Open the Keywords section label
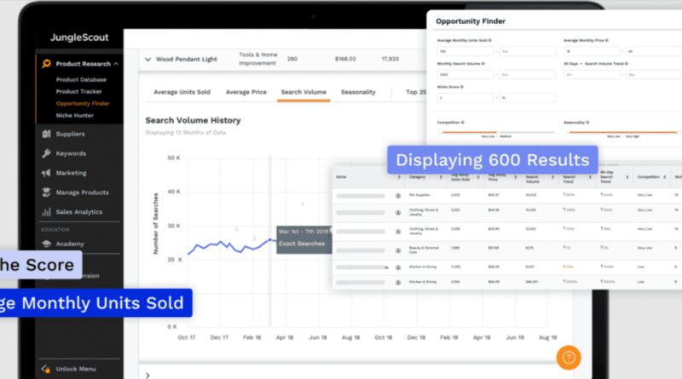Image resolution: width=682 pixels, height=379 pixels. click(x=71, y=153)
